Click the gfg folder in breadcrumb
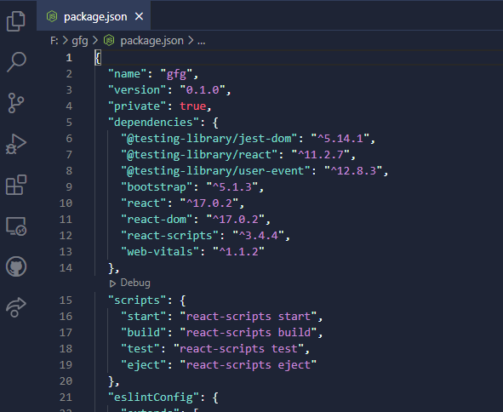Screen dimensions: 503x412 pos(79,41)
